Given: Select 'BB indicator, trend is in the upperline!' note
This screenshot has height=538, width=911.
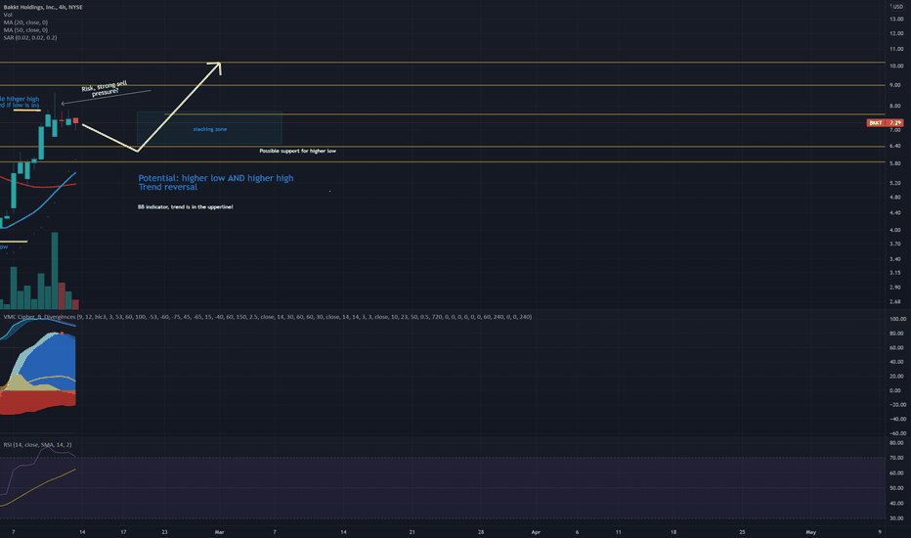Looking at the screenshot, I should click(x=186, y=206).
